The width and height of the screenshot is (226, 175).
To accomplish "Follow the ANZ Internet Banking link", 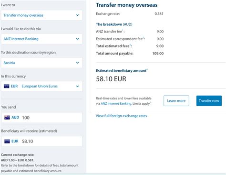I will pyautogui.click(x=116, y=104).
